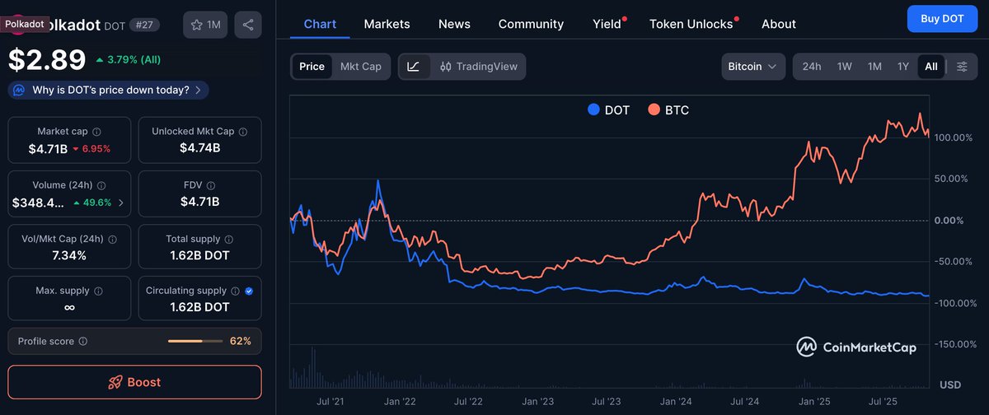This screenshot has height=415, width=989.
Task: Open the share icon button
Action: 248,25
